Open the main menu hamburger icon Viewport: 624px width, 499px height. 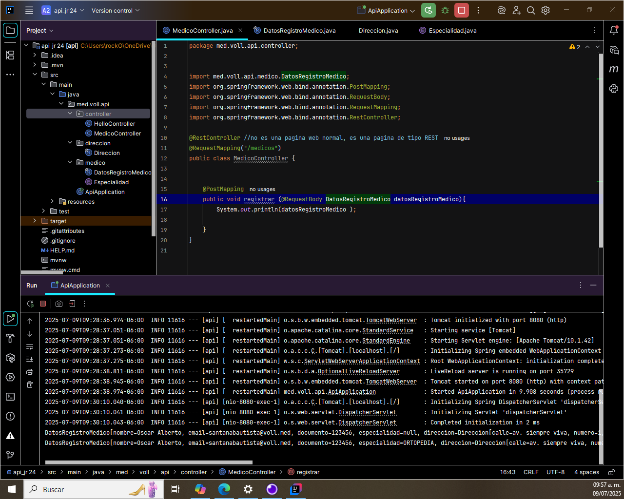click(29, 10)
